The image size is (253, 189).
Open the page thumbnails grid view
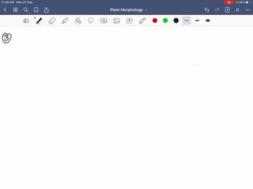tap(15, 10)
